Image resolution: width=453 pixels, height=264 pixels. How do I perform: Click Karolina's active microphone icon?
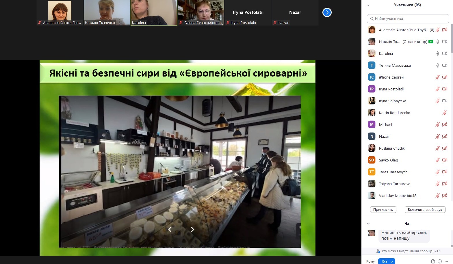[438, 53]
